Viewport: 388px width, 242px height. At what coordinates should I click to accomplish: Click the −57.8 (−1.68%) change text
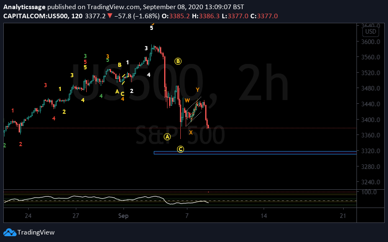point(137,16)
